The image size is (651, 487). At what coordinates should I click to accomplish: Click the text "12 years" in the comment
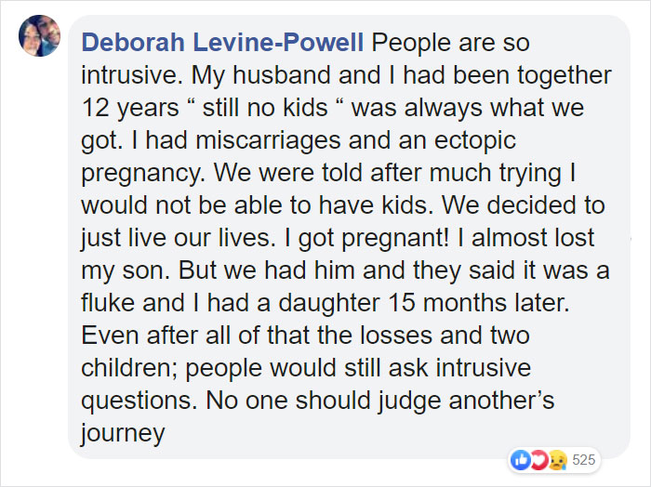[x=121, y=106]
